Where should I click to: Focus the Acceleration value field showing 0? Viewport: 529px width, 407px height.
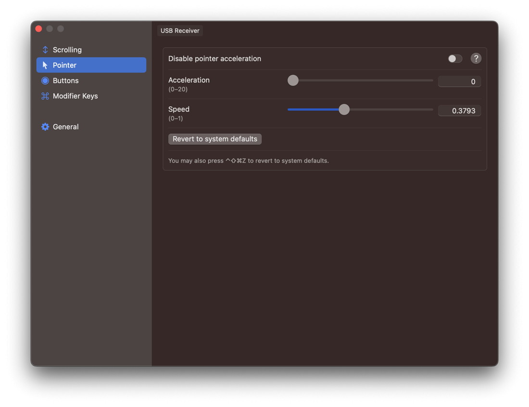coord(459,82)
